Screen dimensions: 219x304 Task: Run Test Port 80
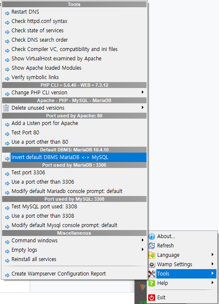74,133
